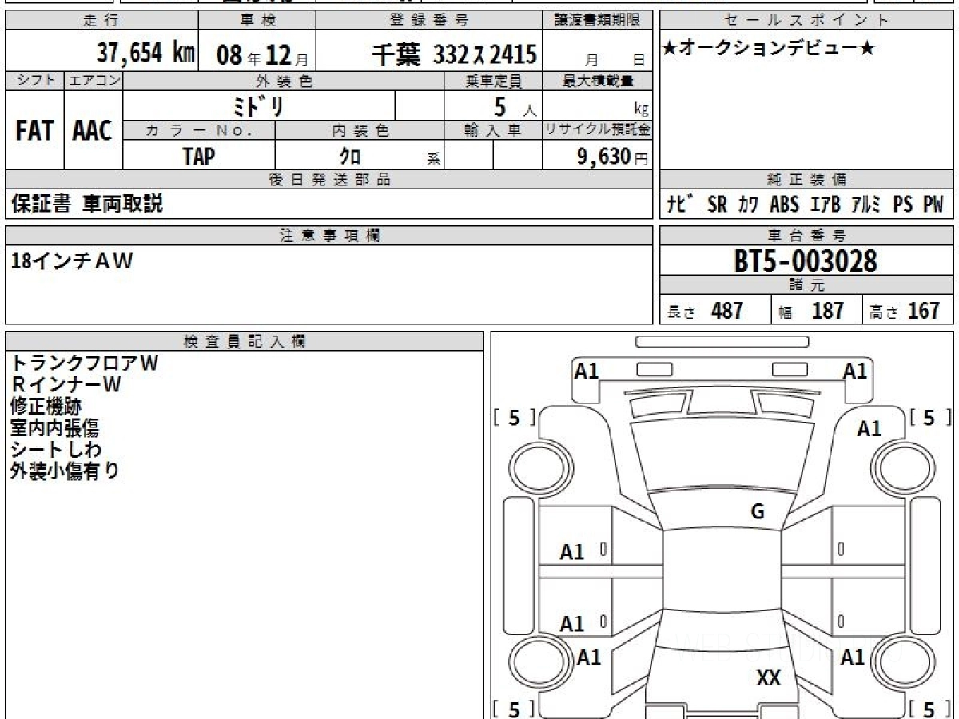Click the 車検 column header
Image resolution: width=959 pixels, height=719 pixels.
click(x=257, y=20)
